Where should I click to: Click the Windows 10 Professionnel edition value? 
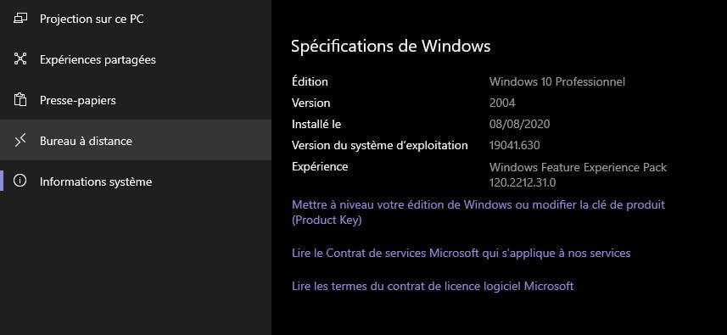pos(556,82)
